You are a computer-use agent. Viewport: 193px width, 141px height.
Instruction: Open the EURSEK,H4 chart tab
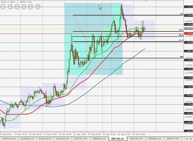(63, 139)
